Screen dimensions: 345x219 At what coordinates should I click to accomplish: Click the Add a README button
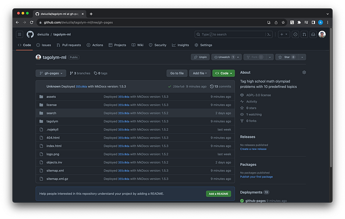click(218, 194)
